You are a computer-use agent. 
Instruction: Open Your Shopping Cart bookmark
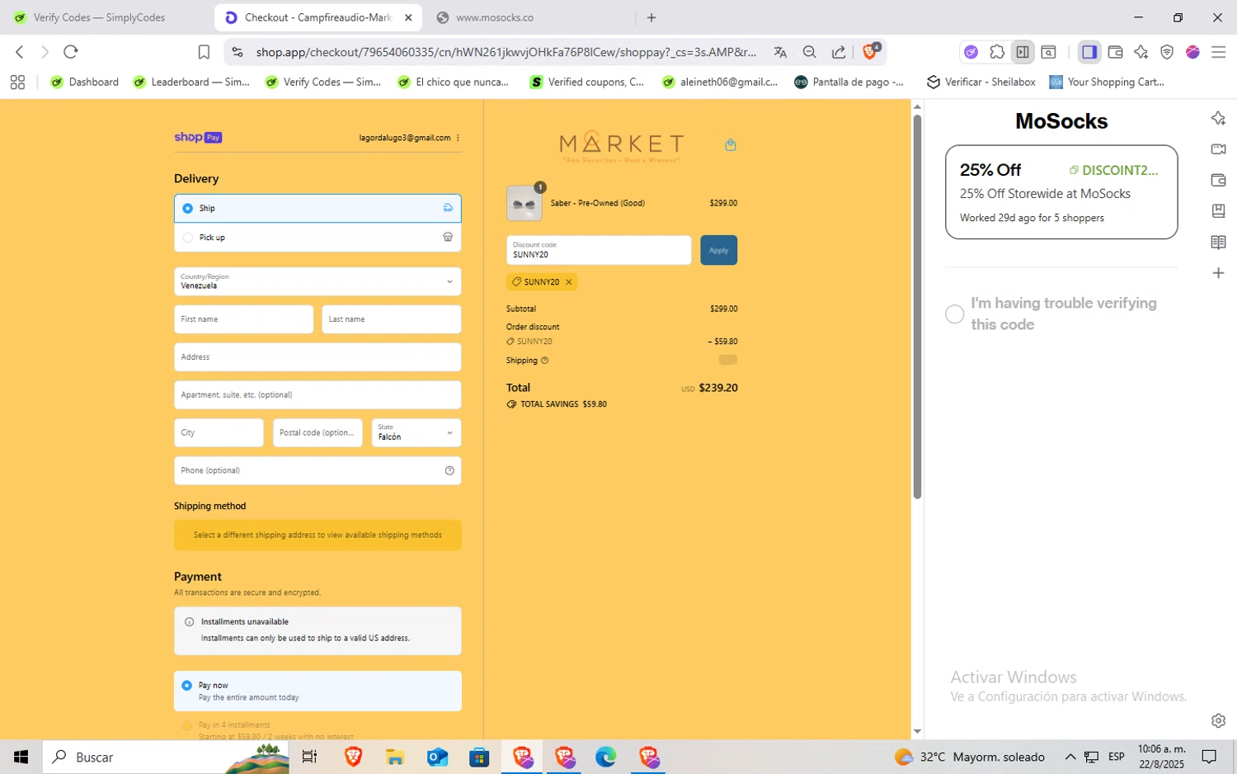tap(1107, 82)
